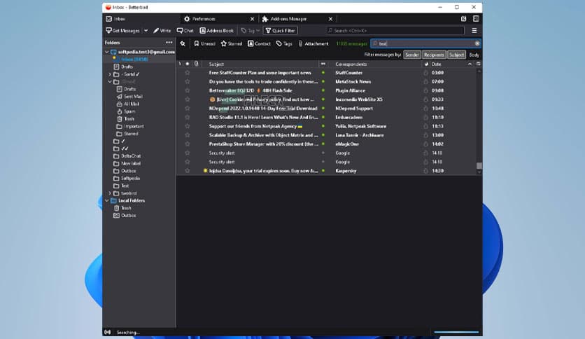The height and width of the screenshot is (339, 585).
Task: Open the Tasks icon at the tab bar's right
Action: pyautogui.click(x=476, y=19)
